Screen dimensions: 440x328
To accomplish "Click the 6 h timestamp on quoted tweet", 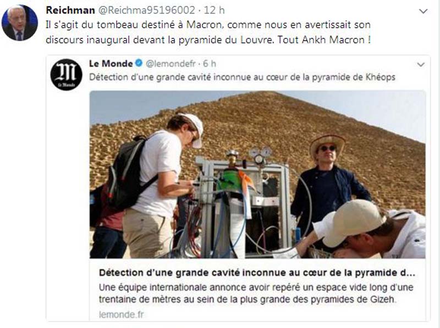I will (x=210, y=64).
